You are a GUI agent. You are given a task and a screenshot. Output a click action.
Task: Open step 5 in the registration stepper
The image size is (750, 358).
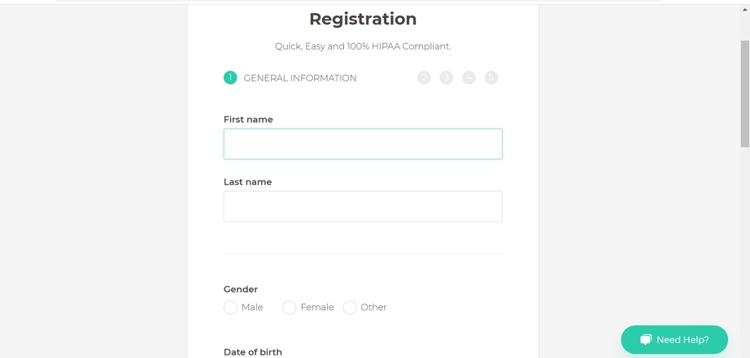[491, 77]
